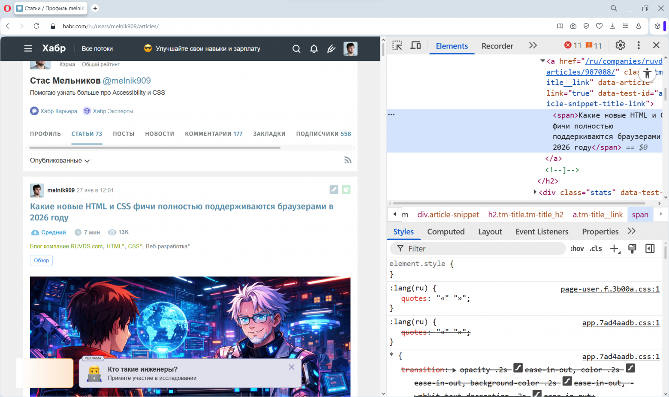Click the new style rule plus icon
Viewport: 669px width, 397px height.
click(x=614, y=249)
